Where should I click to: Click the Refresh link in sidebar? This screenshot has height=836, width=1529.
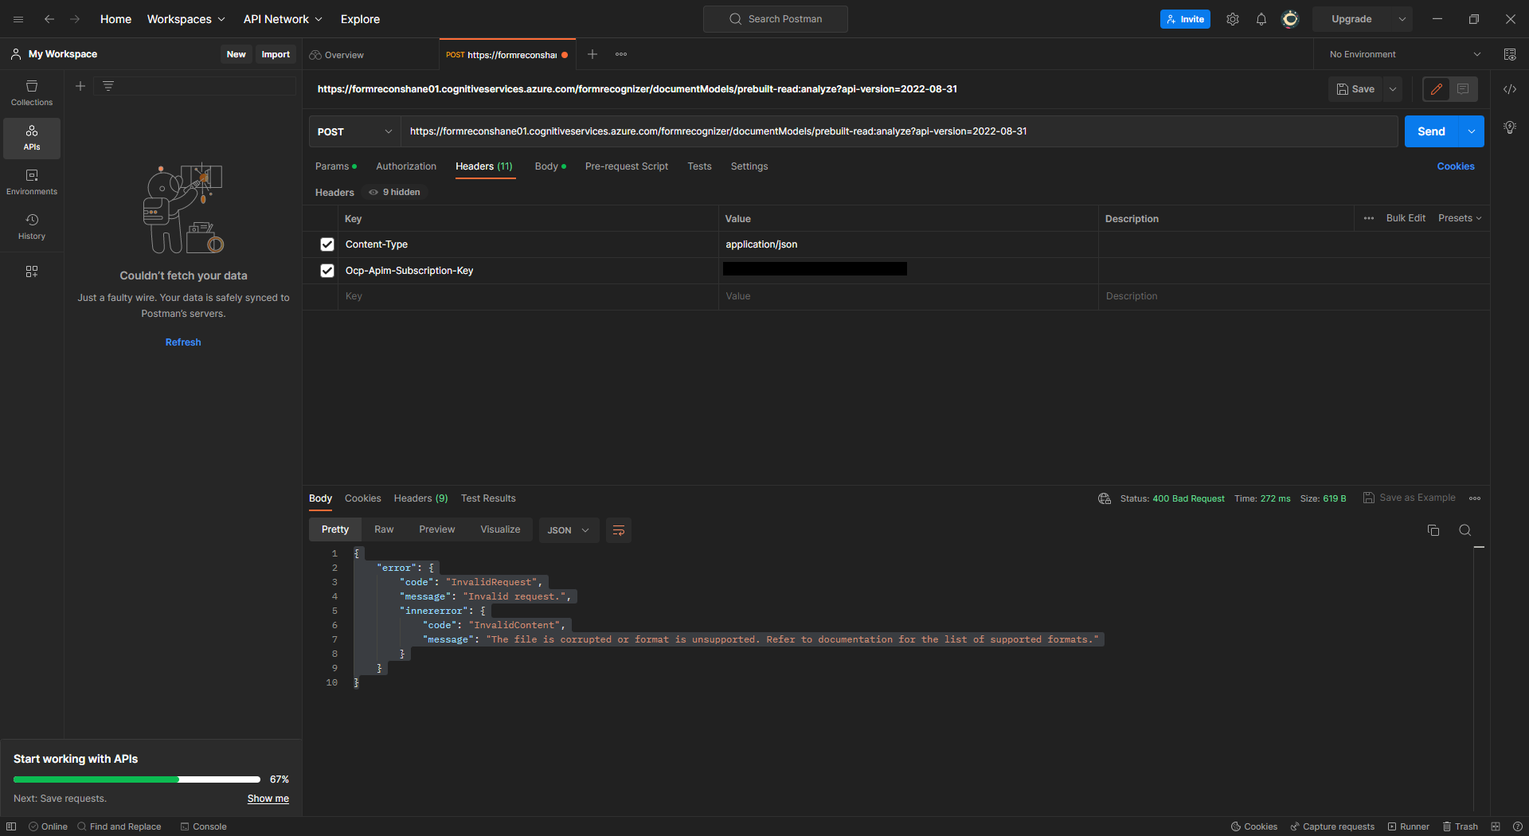click(x=182, y=342)
